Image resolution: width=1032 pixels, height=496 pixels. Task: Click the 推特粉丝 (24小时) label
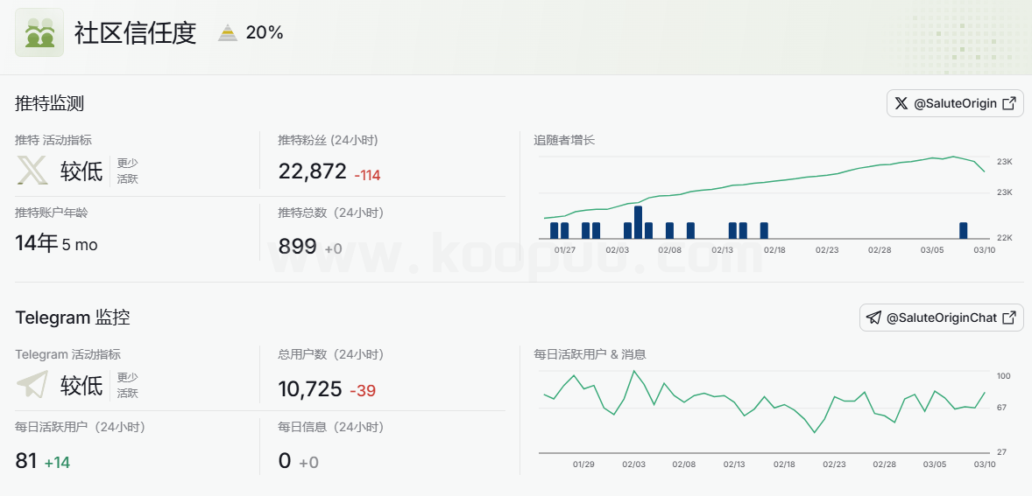[328, 140]
